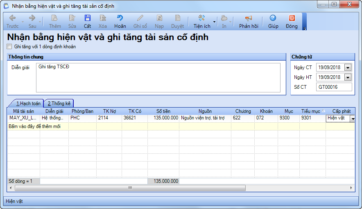
Task: Select the Chương cell 622
Action: tap(243, 118)
